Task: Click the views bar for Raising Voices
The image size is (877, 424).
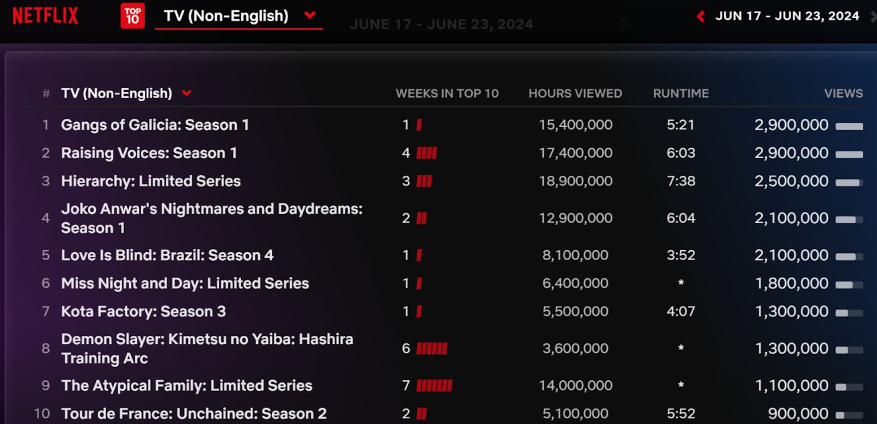Action: (849, 154)
